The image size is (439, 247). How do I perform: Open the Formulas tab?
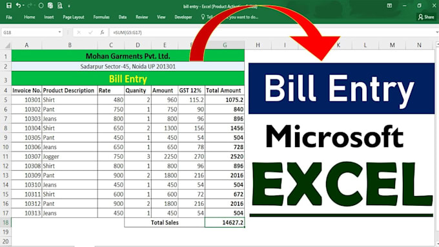click(x=101, y=17)
